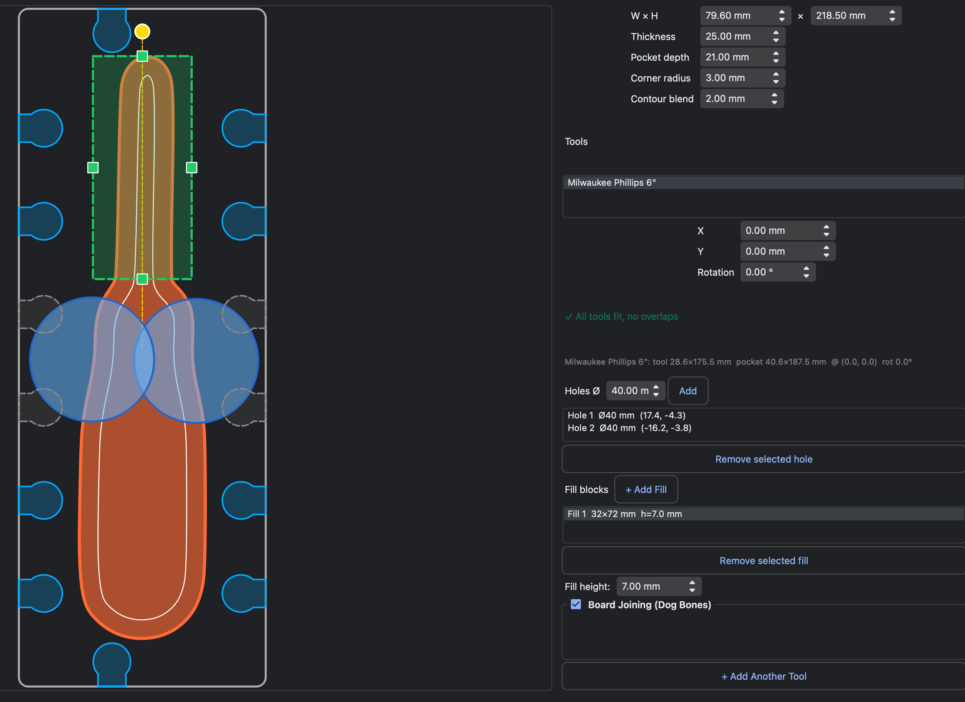Click the right green resize handle
The width and height of the screenshot is (965, 702).
[192, 168]
